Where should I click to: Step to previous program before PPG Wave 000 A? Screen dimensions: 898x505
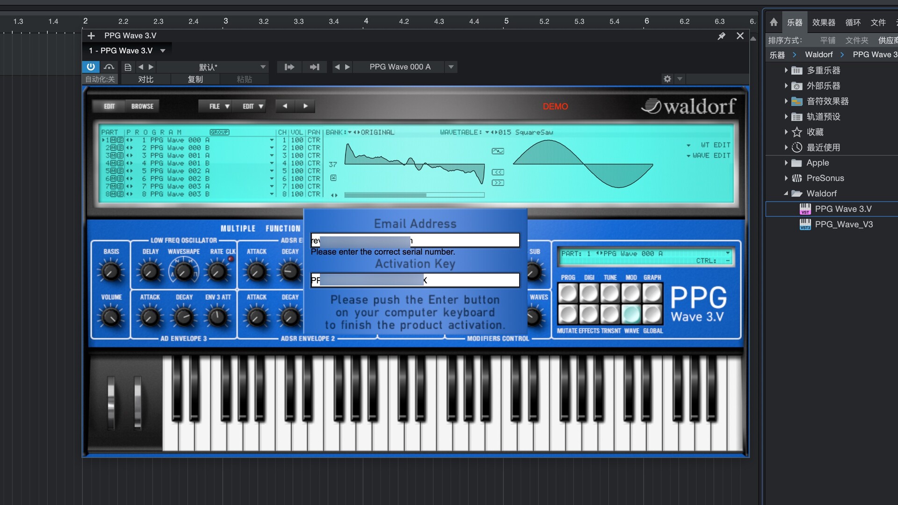click(337, 67)
